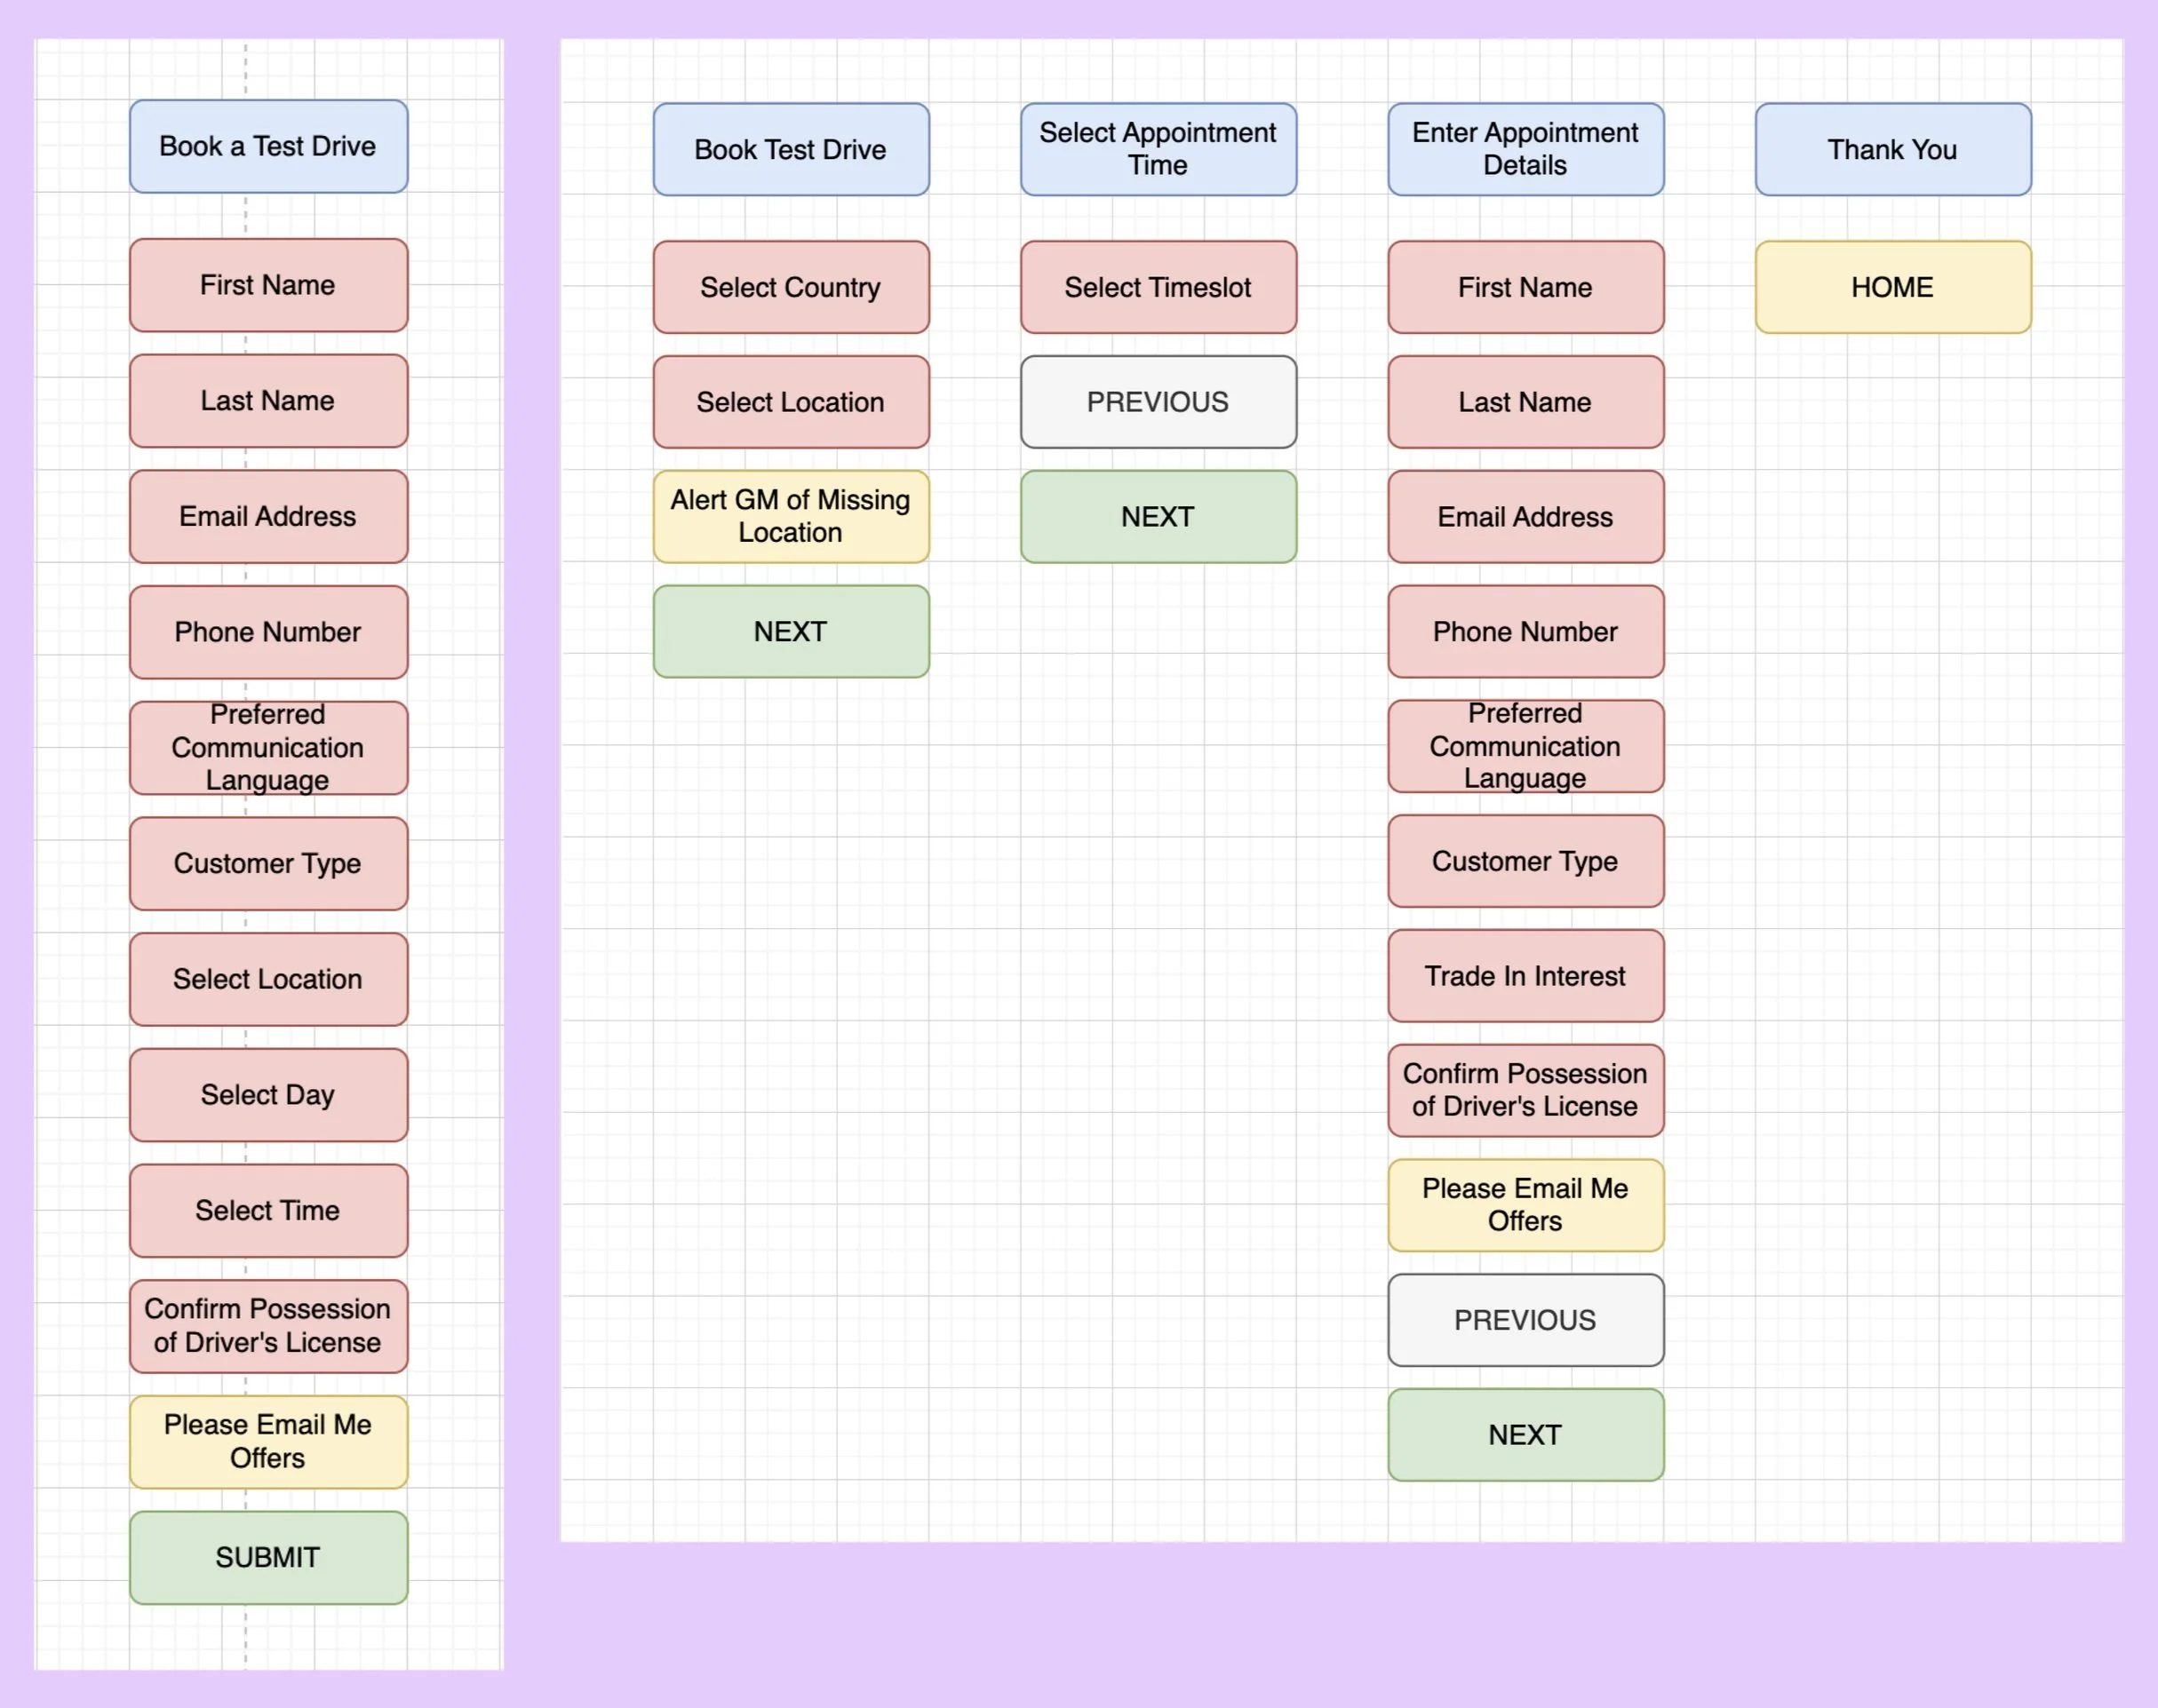
Task: Click PREVIOUS in Enter Appointment Details column
Action: pos(1525,1319)
